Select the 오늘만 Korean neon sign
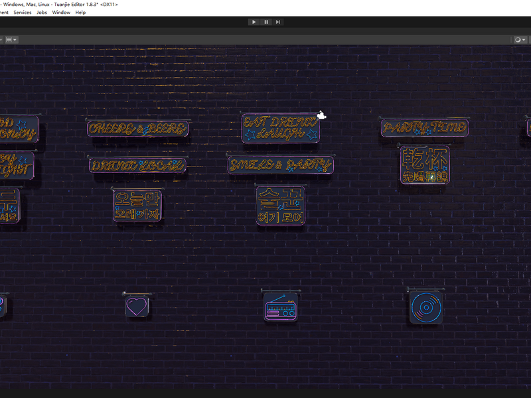The width and height of the screenshot is (531, 398). click(137, 206)
